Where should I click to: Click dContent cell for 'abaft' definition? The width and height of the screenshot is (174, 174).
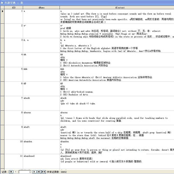tap(117, 132)
